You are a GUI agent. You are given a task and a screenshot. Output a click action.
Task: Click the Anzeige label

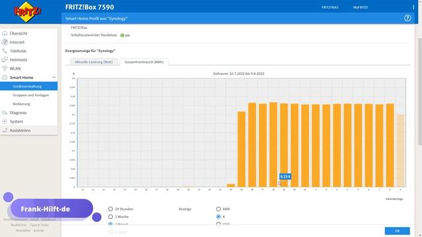[x=185, y=209]
